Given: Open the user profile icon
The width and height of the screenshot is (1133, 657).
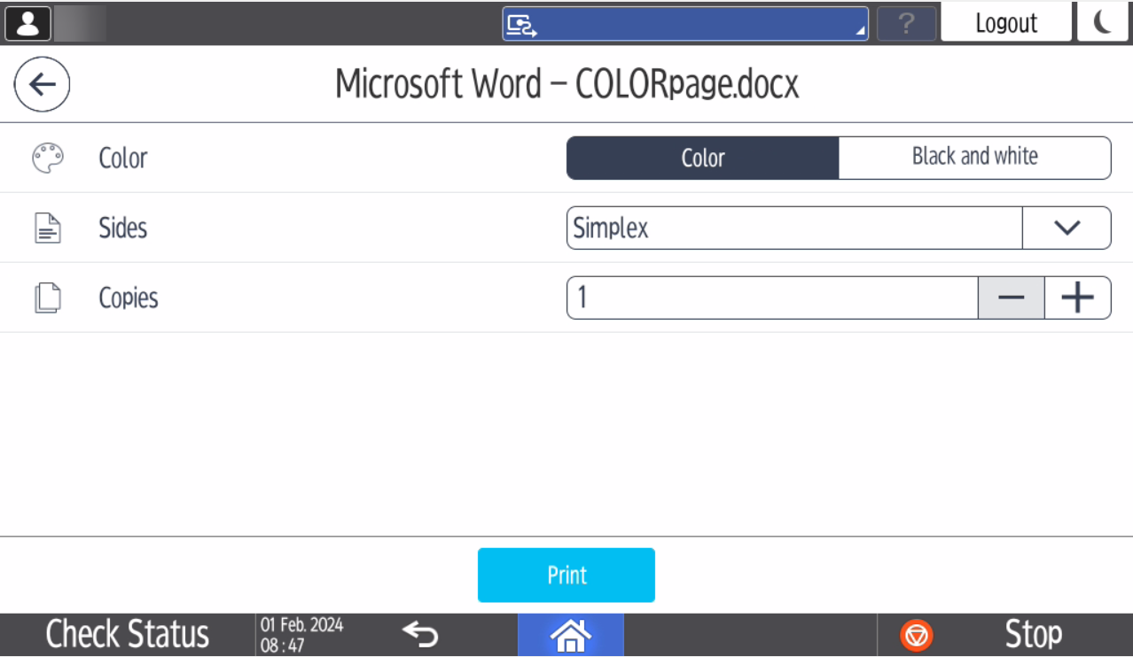Looking at the screenshot, I should coord(27,22).
